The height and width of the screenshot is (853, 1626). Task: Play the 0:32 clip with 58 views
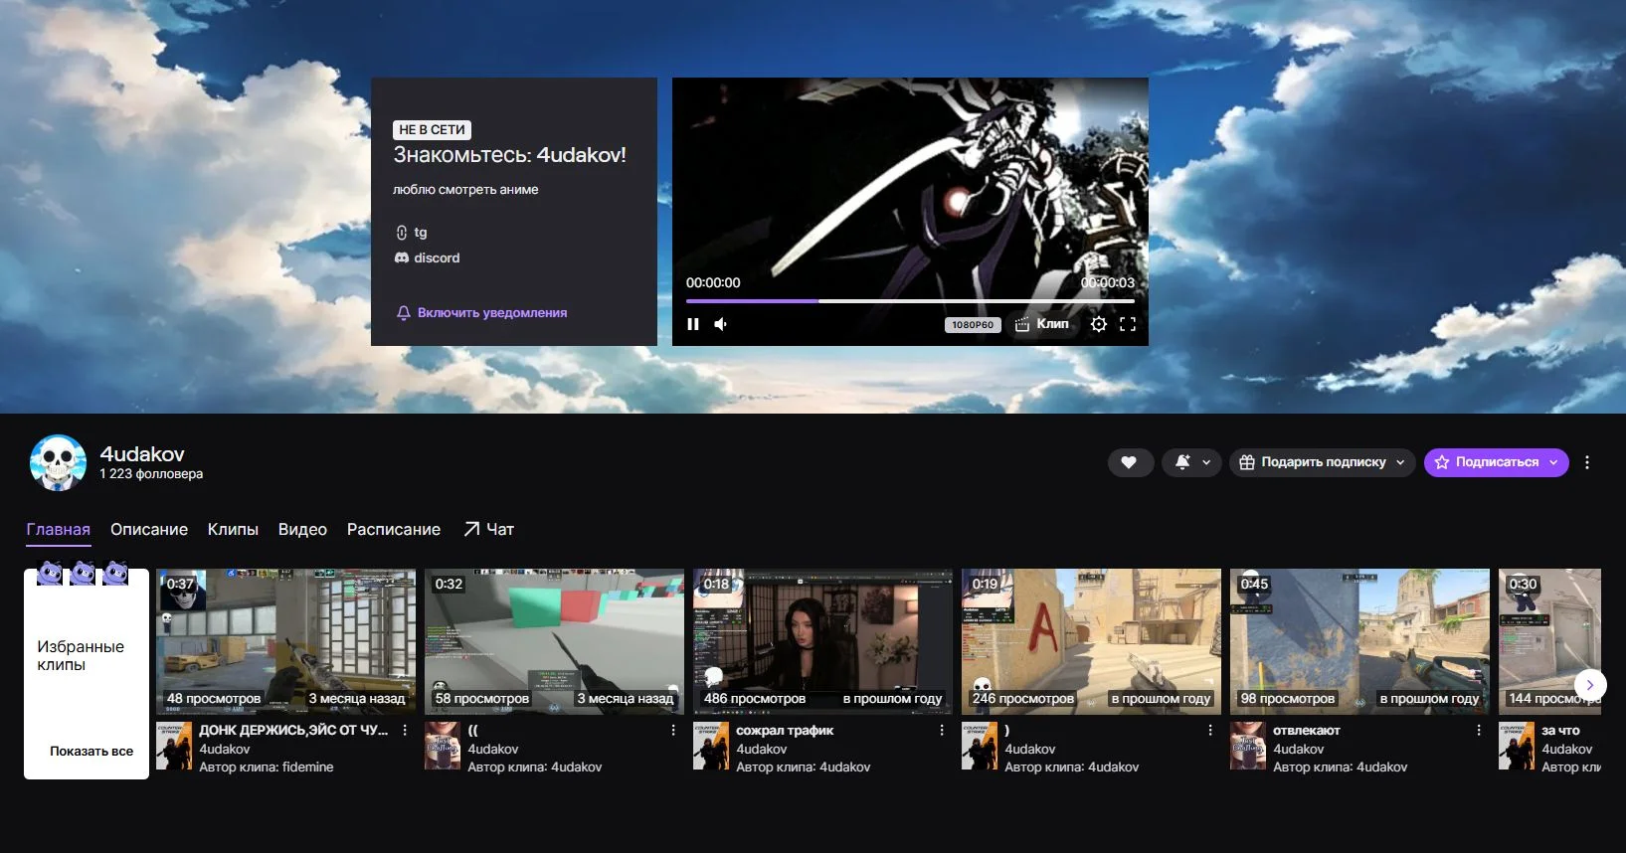click(555, 641)
